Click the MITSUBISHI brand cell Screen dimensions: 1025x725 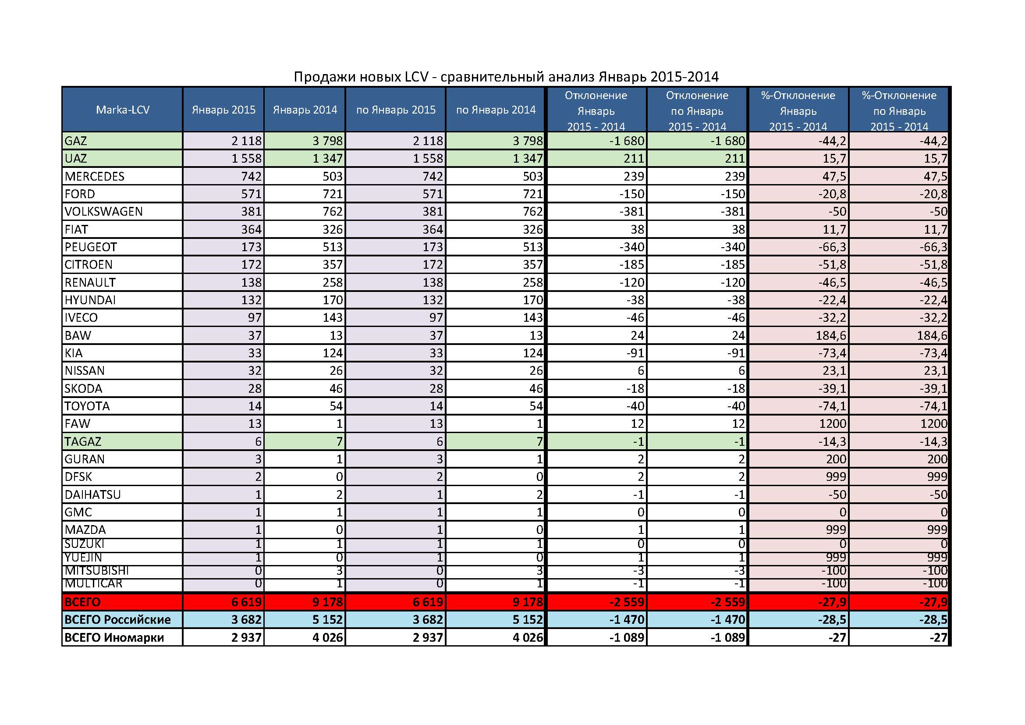96,571
